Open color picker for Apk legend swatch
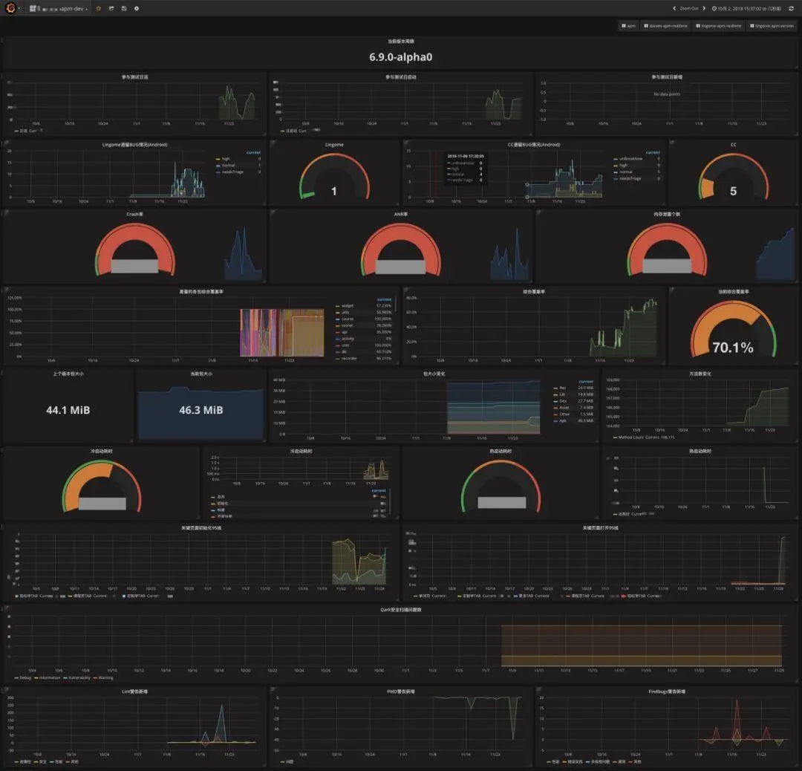This screenshot has height=771, width=802. click(555, 421)
